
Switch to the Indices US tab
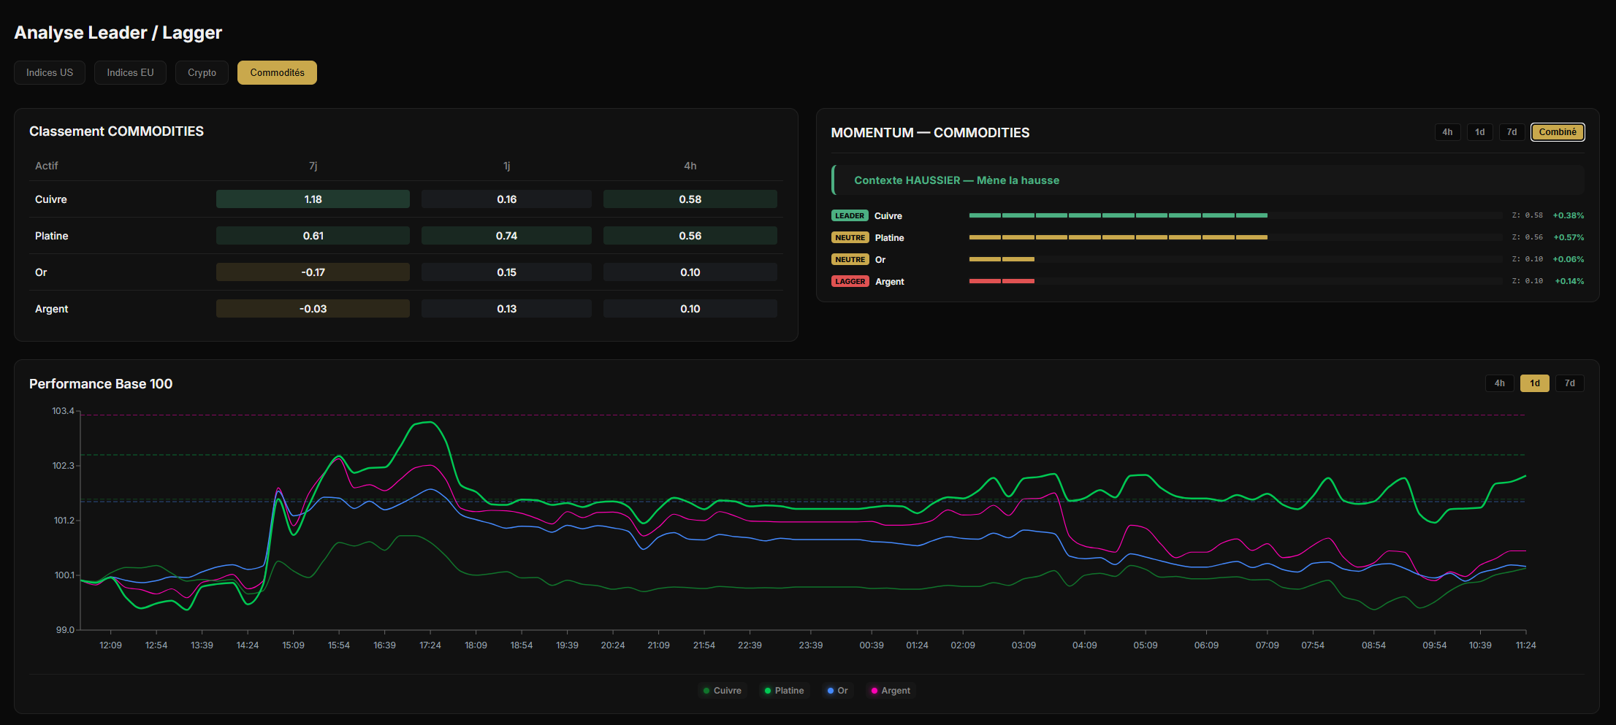tap(50, 73)
